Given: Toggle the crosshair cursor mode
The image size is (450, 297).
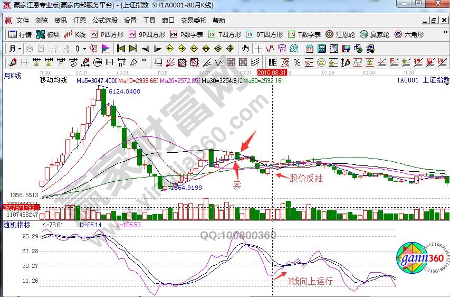Looking at the screenshot, I should pos(257,49).
